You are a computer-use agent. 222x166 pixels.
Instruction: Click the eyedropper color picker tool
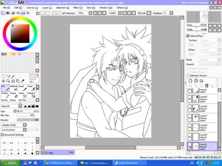[x=23, y=81]
